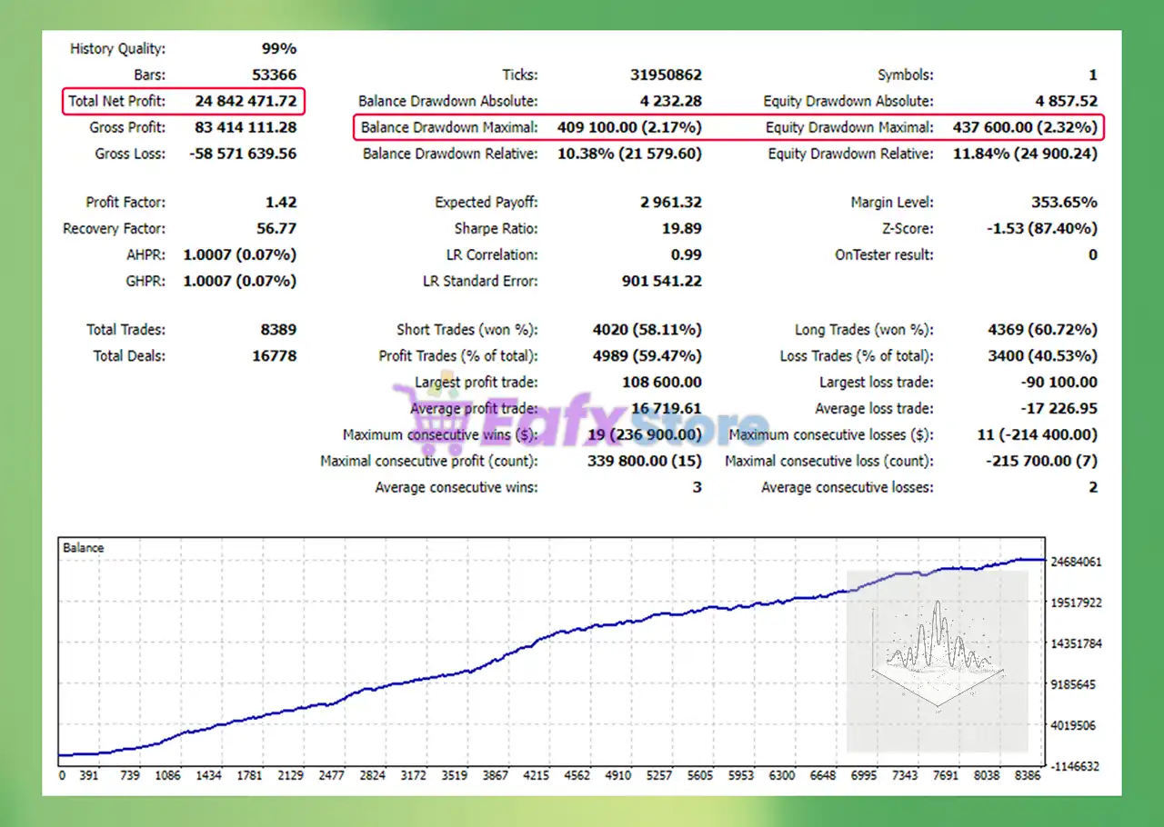Select Balance Drawdown Absolute value 4 232.28
The width and height of the screenshot is (1164, 827).
[x=672, y=101]
